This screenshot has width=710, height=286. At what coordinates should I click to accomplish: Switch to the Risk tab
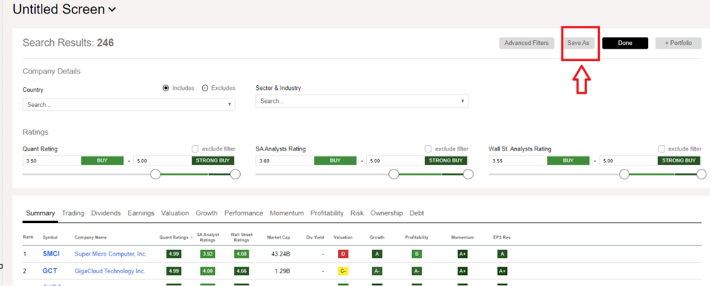357,213
